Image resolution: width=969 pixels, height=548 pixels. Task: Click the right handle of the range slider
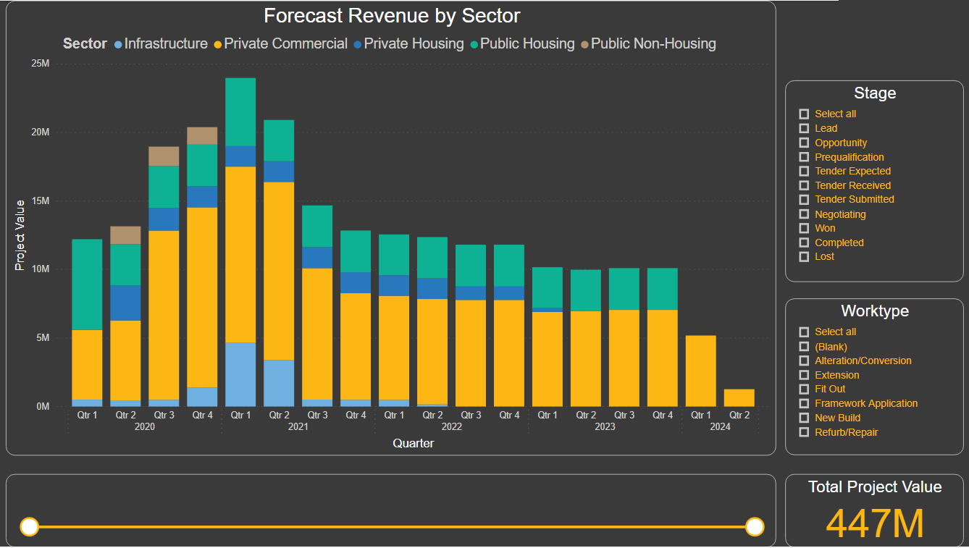755,526
